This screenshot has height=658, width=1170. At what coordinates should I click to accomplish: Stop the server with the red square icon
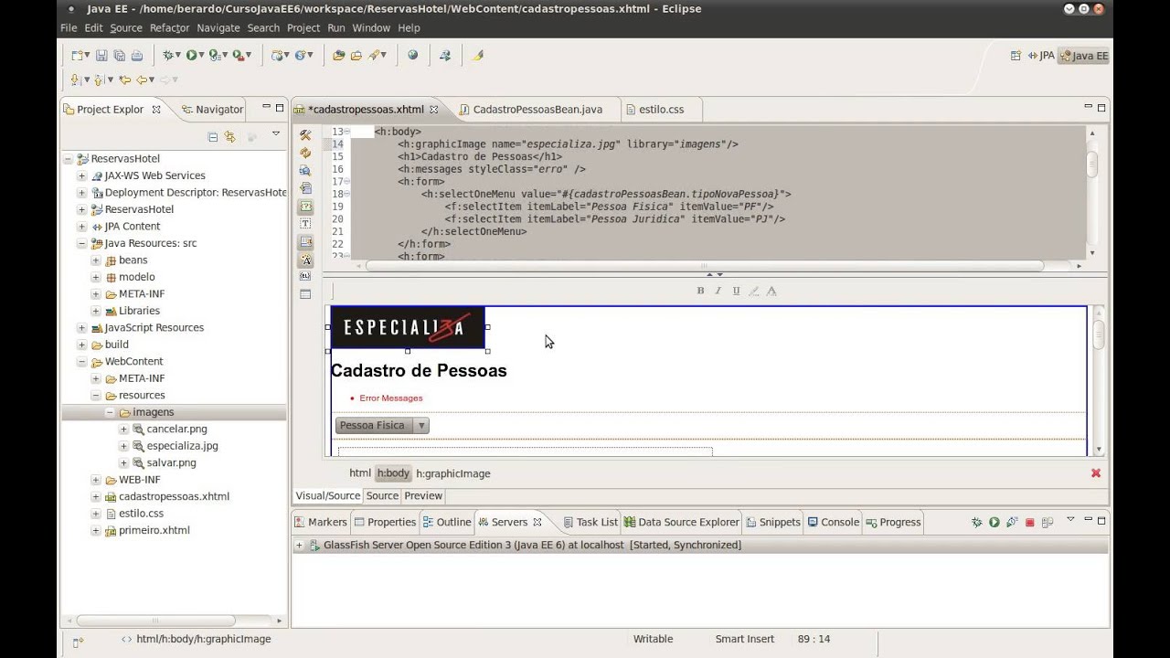tap(1030, 523)
